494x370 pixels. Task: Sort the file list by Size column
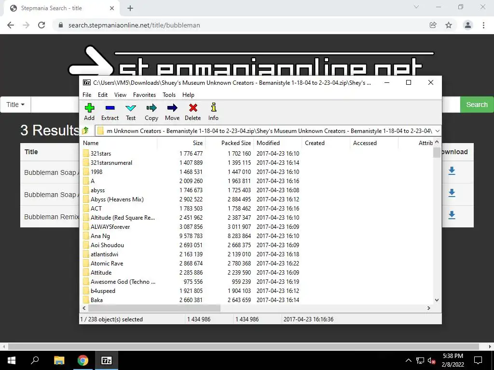click(181, 143)
